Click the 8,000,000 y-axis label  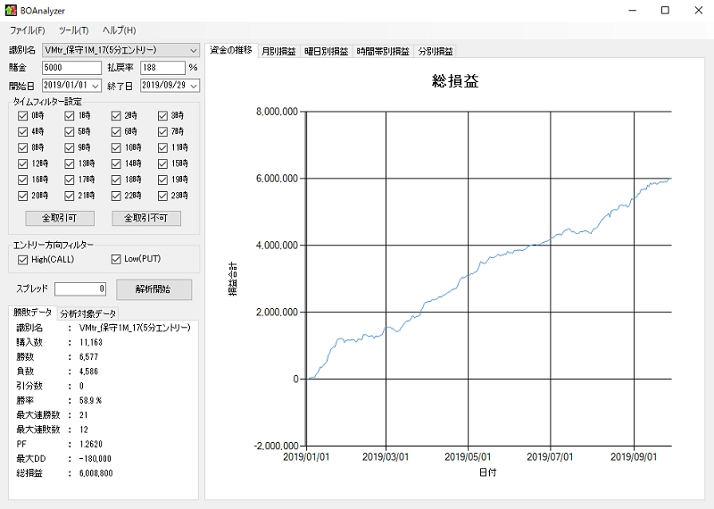point(277,112)
